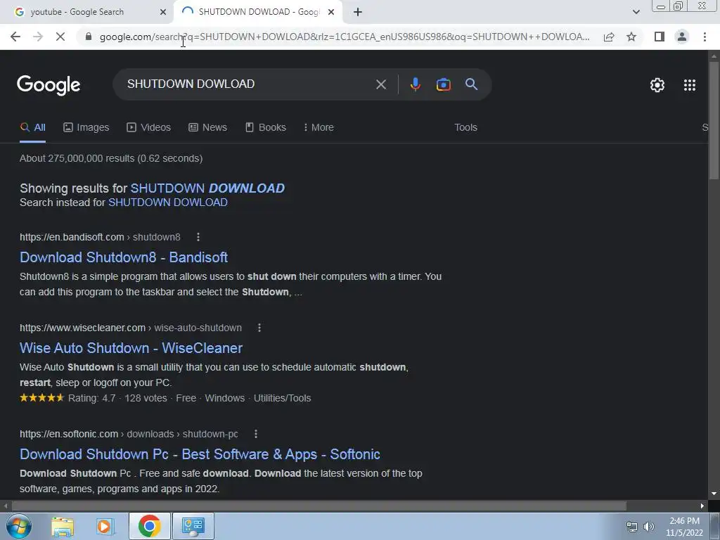Clear the search query with X
Viewport: 720px width, 540px height.
(380, 84)
